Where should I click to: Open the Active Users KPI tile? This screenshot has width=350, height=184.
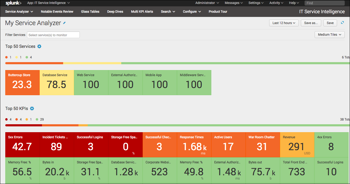point(228,145)
